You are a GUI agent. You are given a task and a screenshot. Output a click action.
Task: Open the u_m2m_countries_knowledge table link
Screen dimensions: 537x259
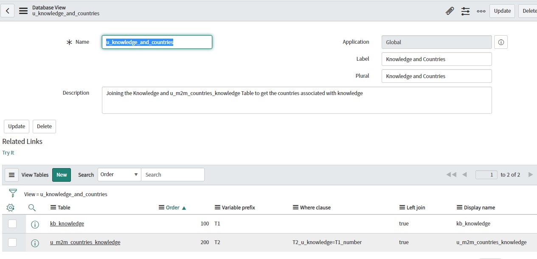(85, 242)
